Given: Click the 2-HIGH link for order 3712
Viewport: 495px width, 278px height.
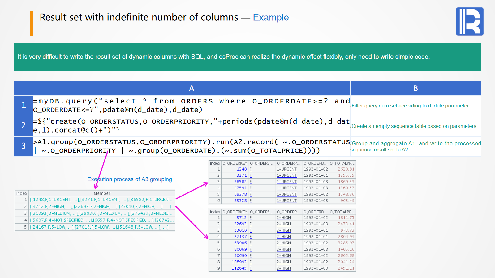Looking at the screenshot, I should (283, 218).
